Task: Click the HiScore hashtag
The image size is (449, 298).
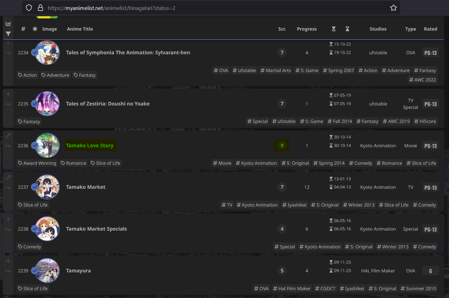Action: [x=425, y=121]
